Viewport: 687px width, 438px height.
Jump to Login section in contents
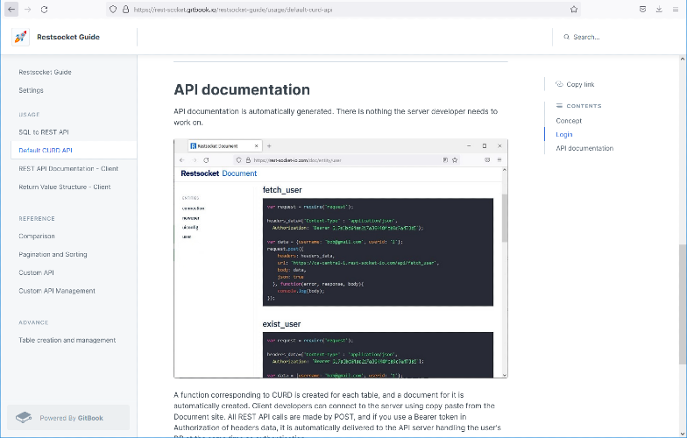(x=563, y=134)
